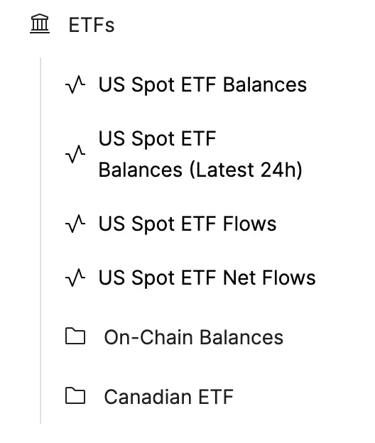This screenshot has width=375, height=443.
Task: Click the folder icon beside Canadian ETF
Action: pyautogui.click(x=75, y=395)
